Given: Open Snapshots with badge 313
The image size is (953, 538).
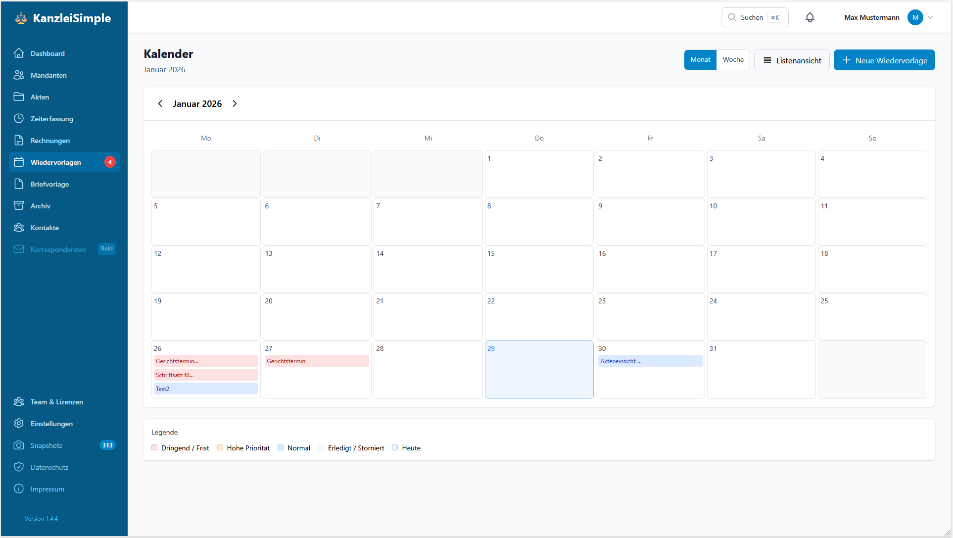Looking at the screenshot, I should point(46,445).
